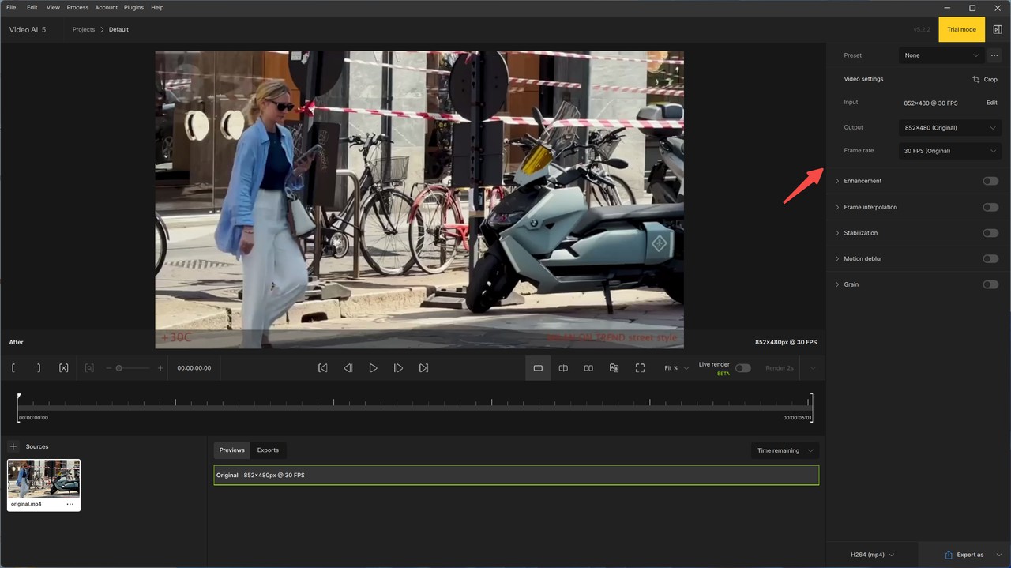Open the Process menu

tap(77, 7)
